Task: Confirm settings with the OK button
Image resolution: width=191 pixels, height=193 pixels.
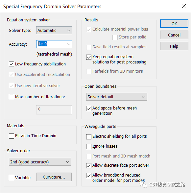Action: coord(174,24)
